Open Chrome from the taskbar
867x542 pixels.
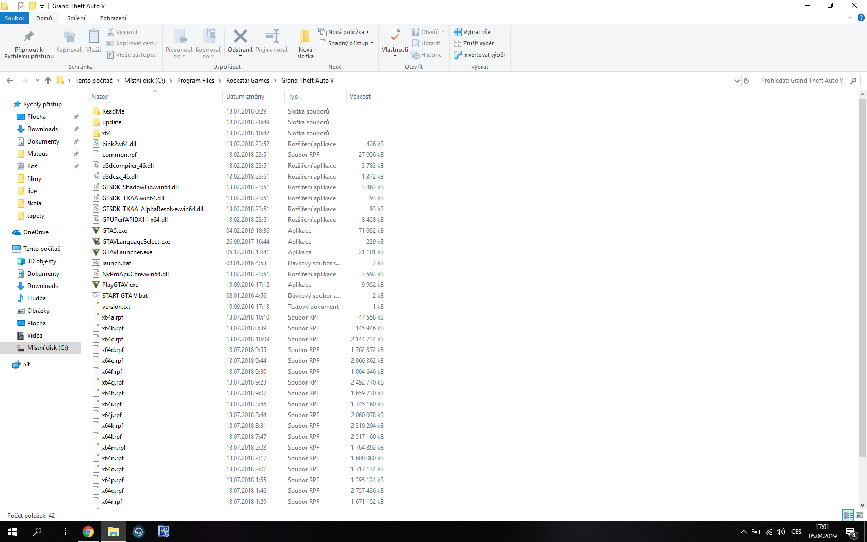coord(88,532)
